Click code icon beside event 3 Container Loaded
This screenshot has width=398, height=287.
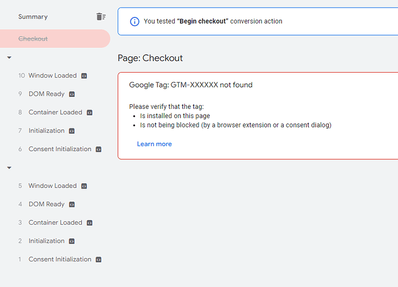[89, 223]
